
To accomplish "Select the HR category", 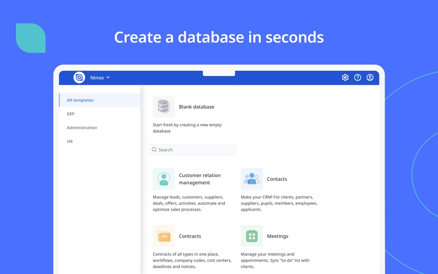I will tap(100, 142).
